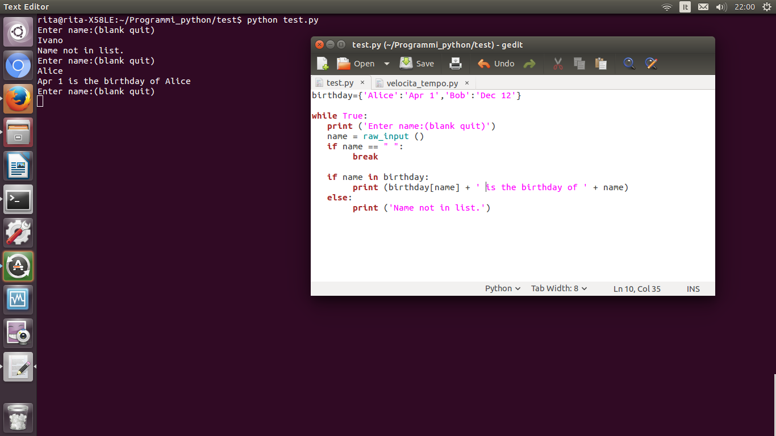Click the terminal cursor input block
This screenshot has height=436, width=776.
pos(40,101)
